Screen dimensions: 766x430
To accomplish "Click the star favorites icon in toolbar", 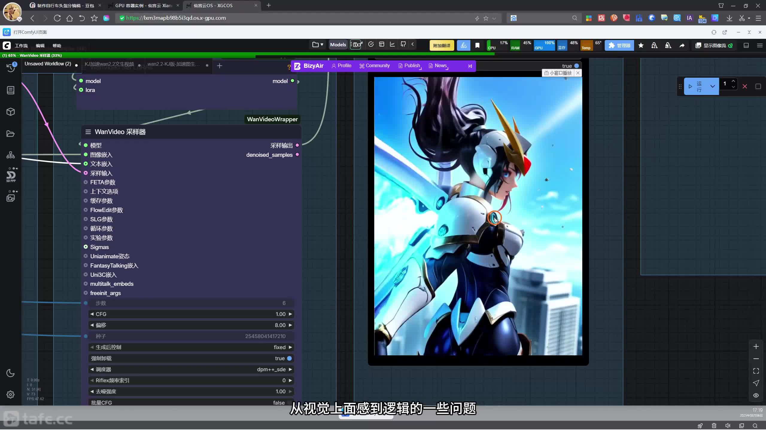I will [641, 45].
